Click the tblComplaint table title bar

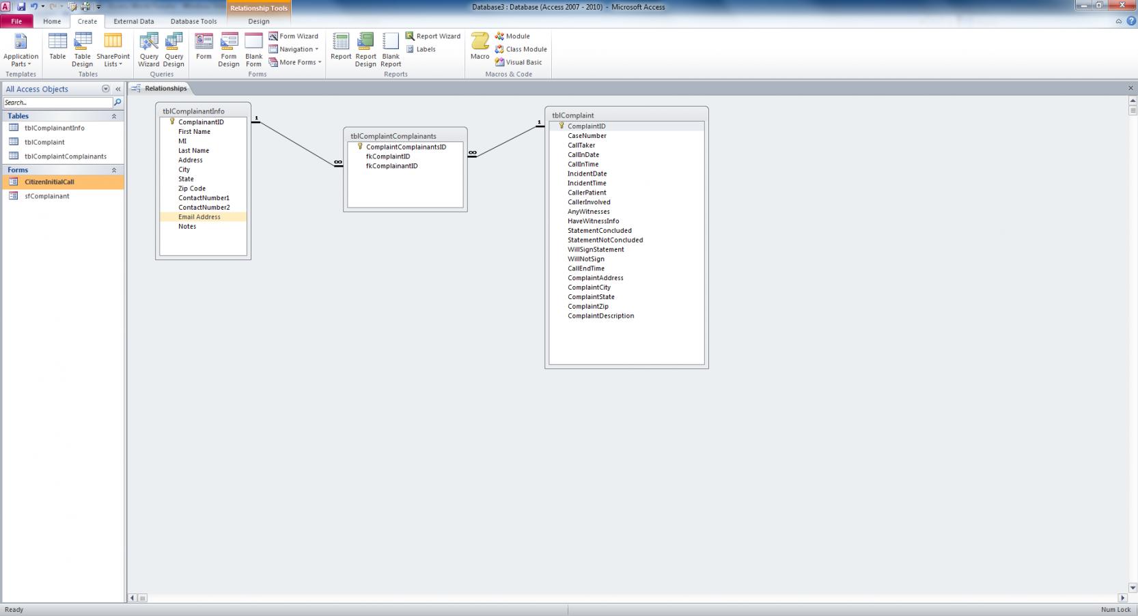click(x=626, y=115)
